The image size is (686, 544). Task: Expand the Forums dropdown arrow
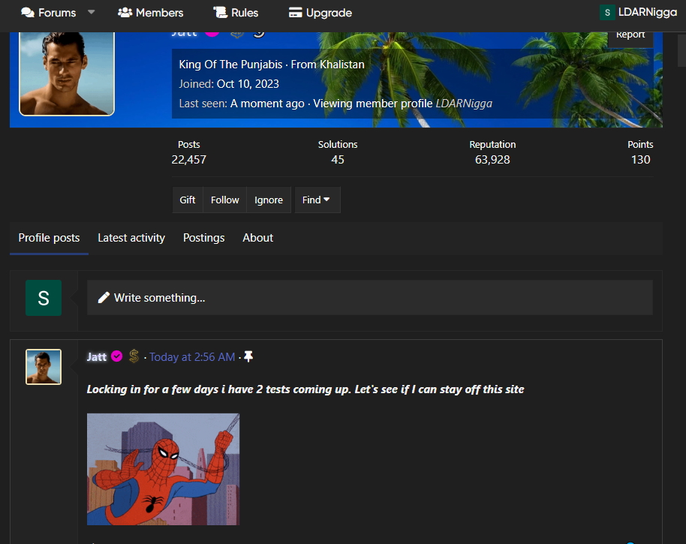tap(92, 13)
